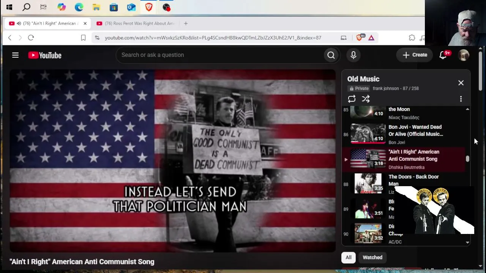
Task: Open the Moon video thumbnail, item 85
Action: [x=368, y=112]
